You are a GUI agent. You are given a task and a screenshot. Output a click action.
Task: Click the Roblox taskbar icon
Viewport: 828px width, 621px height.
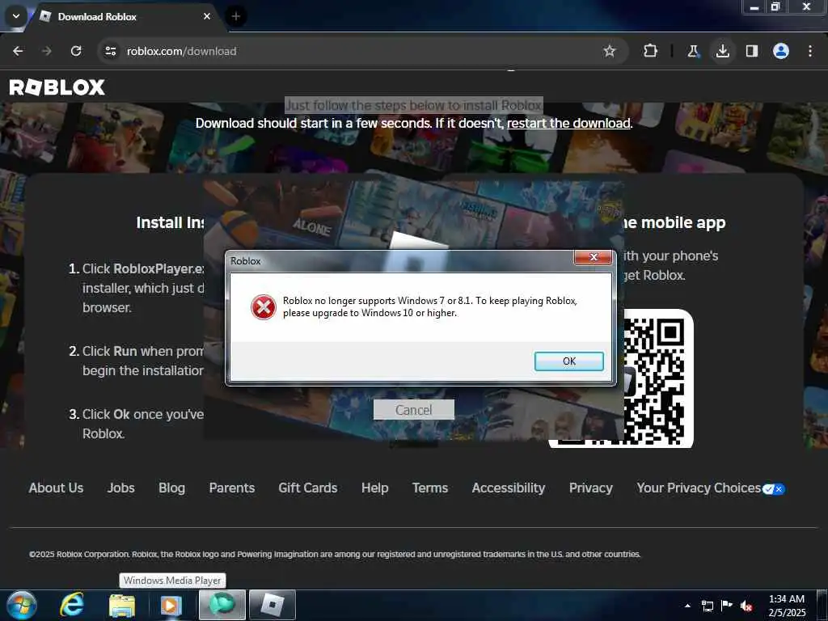pos(272,605)
